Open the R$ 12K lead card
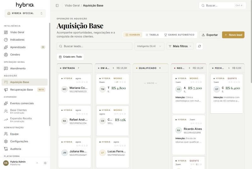This screenshot has height=169, width=252. click(112, 121)
